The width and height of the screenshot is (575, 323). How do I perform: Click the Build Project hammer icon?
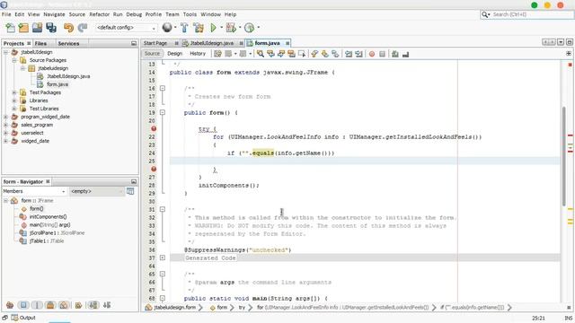[184, 28]
